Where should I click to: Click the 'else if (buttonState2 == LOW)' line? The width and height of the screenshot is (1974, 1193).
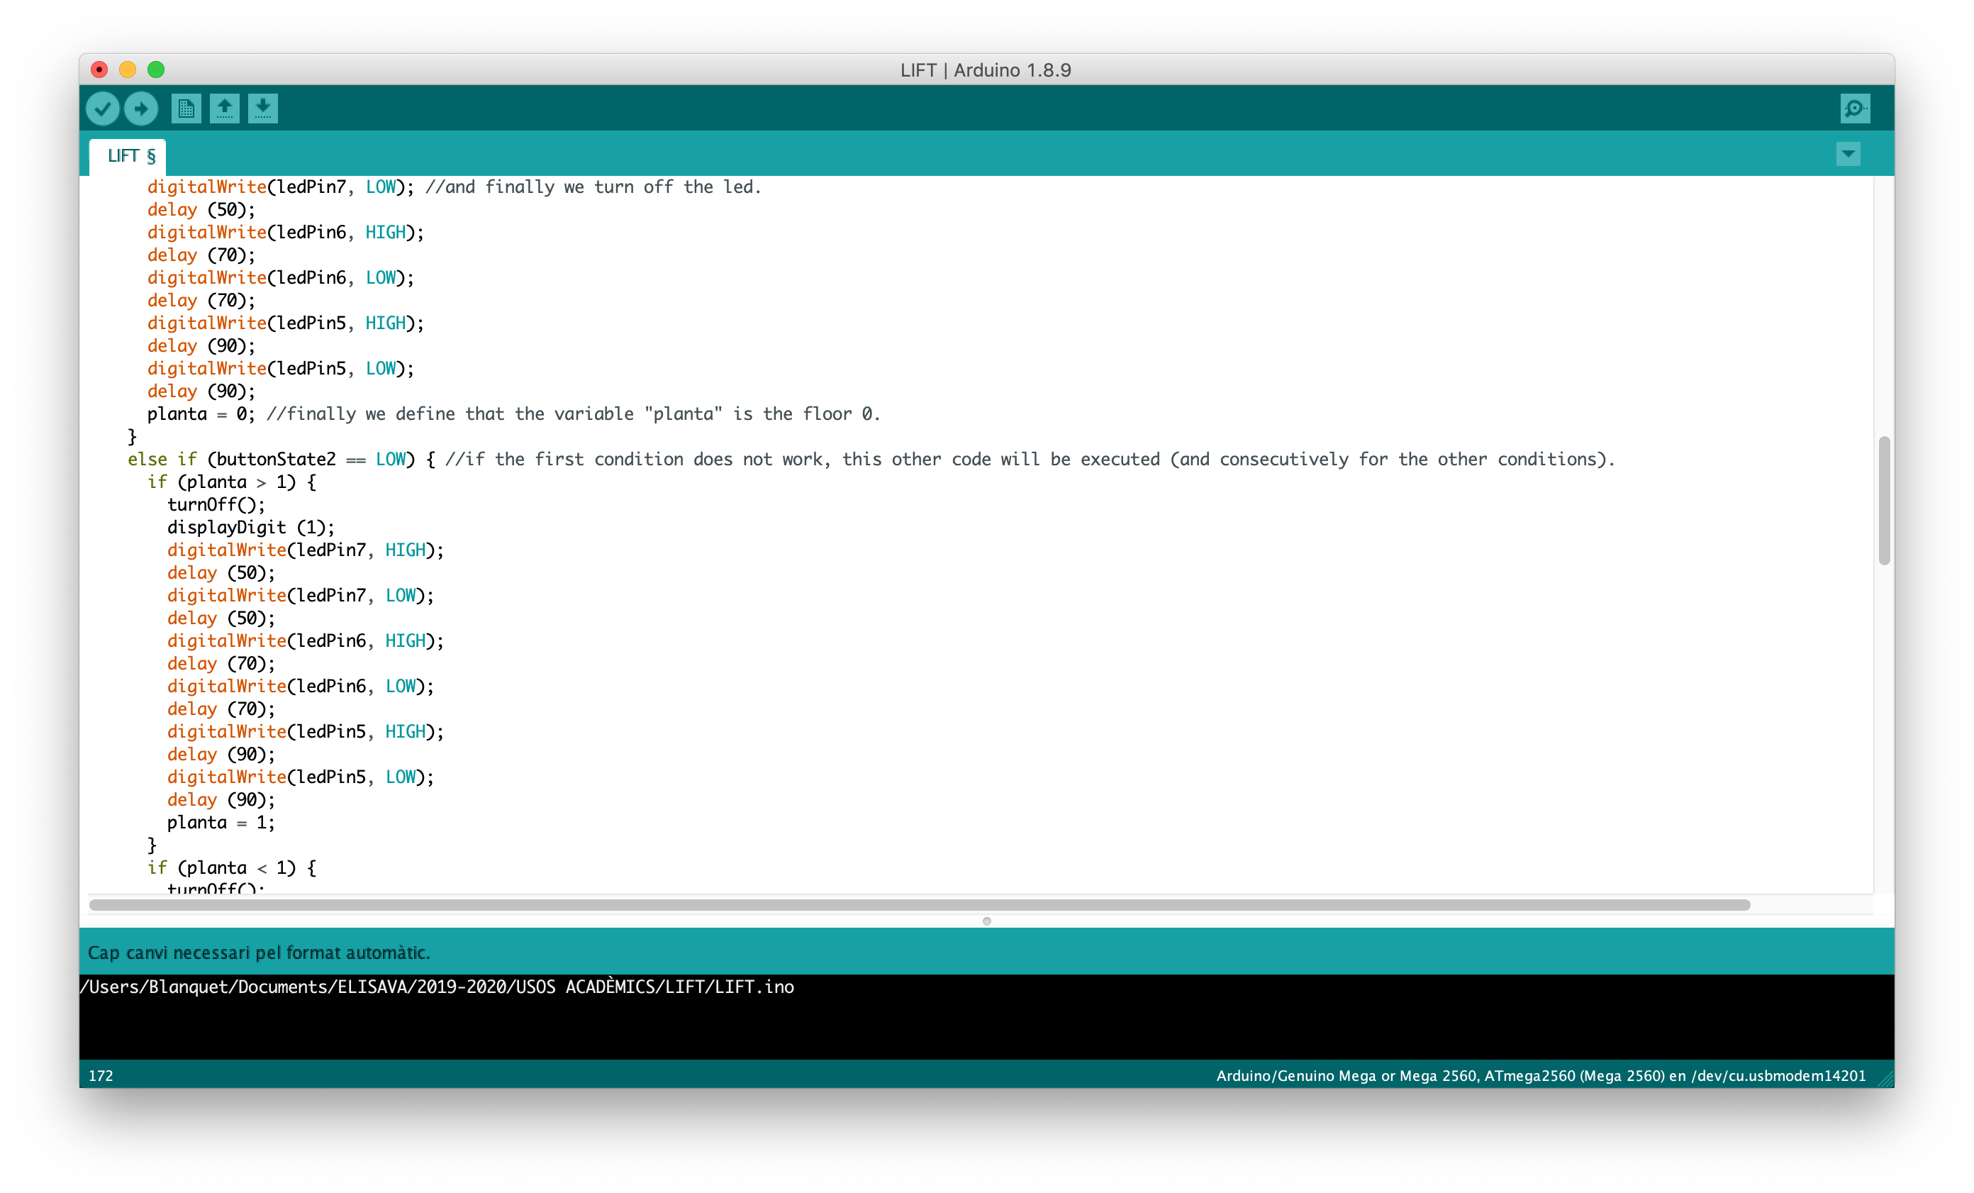(281, 460)
